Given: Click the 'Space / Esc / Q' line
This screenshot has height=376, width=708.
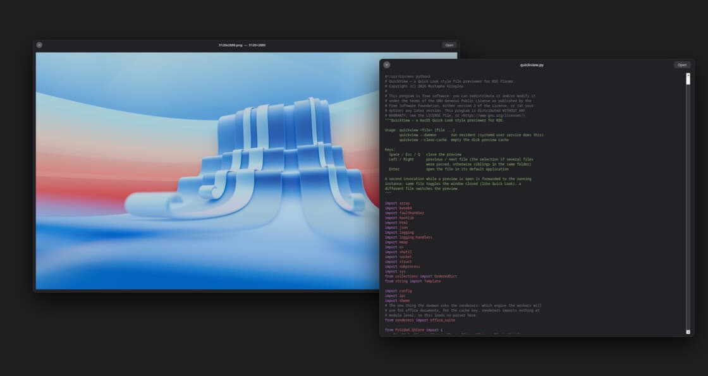Looking at the screenshot, I should (425, 154).
